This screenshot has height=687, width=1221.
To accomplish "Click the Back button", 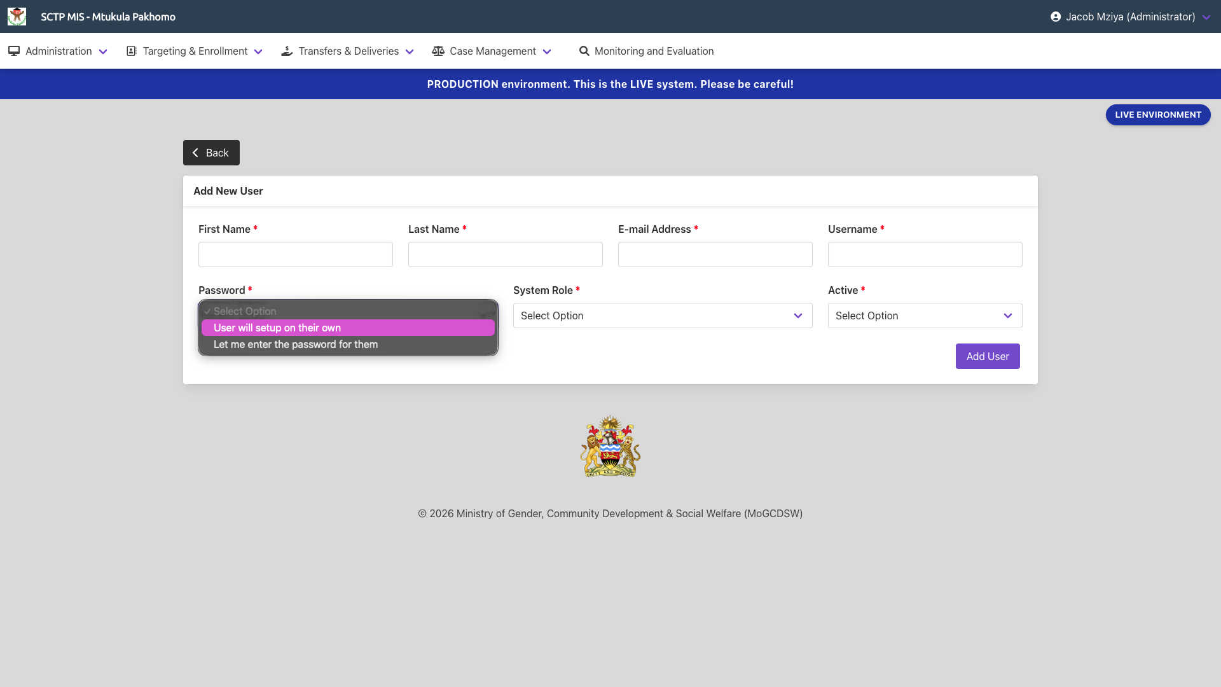I will (211, 153).
